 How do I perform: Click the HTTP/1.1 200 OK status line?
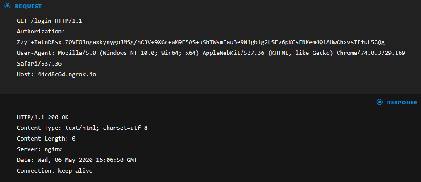click(x=43, y=117)
